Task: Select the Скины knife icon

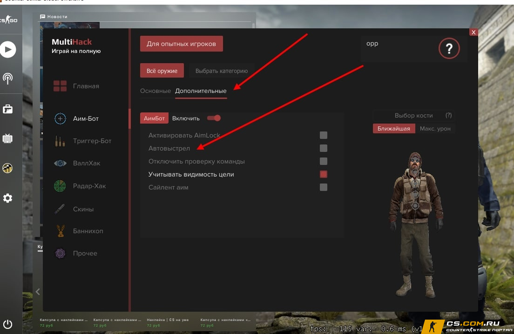Action: coord(60,209)
